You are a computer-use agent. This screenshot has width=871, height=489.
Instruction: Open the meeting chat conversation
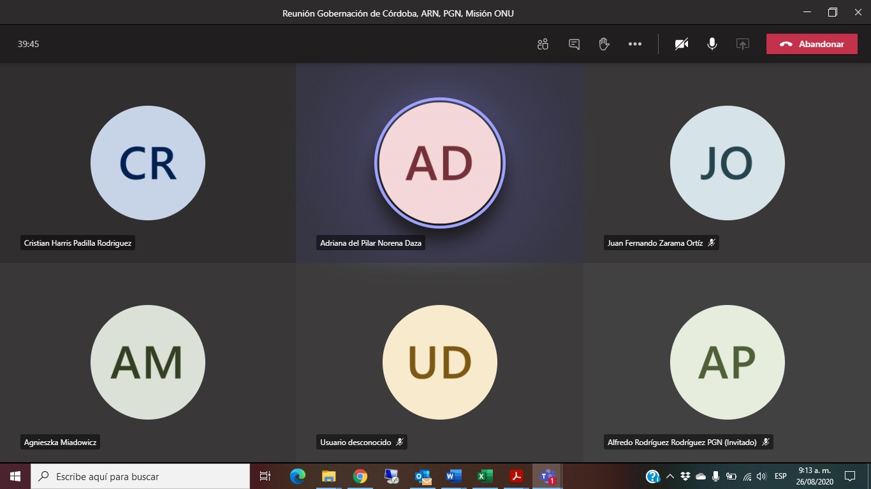click(x=574, y=44)
